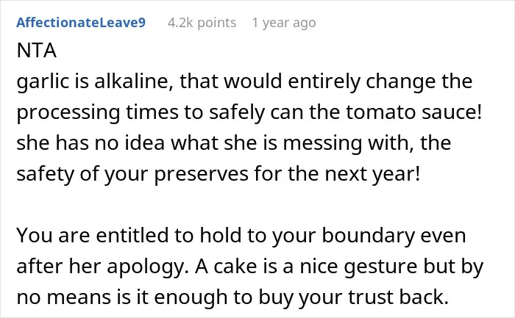Click the line 'she has no idea what'
515x318 pixels.
234,143
